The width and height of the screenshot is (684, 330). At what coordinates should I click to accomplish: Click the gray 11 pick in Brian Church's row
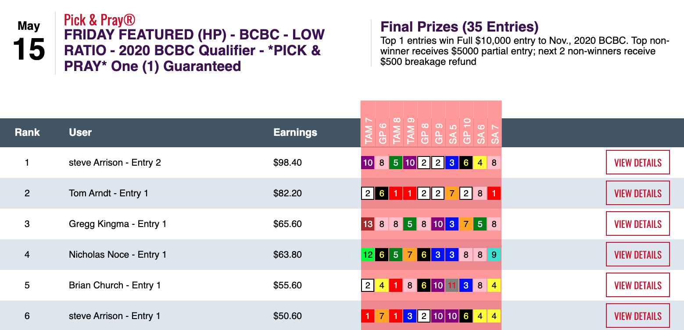coord(452,285)
